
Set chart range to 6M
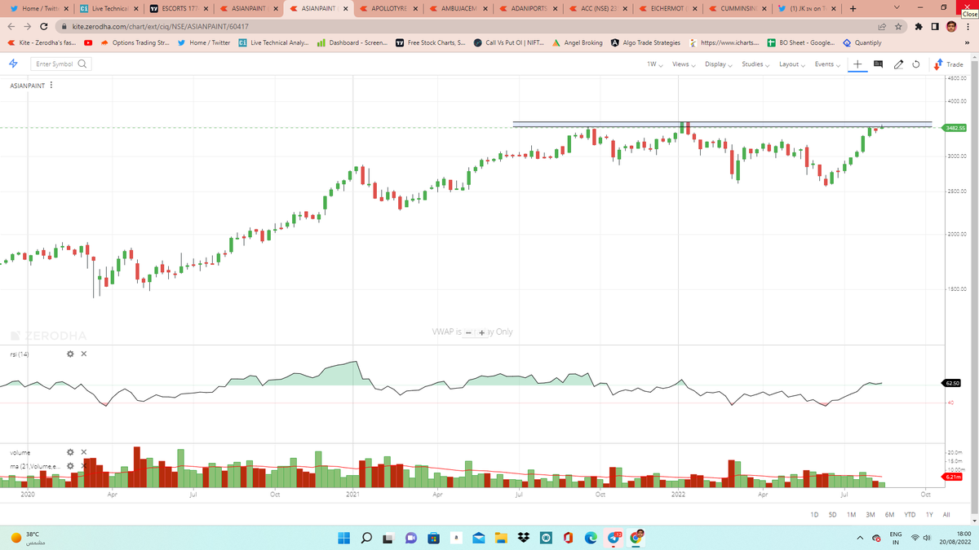click(889, 514)
